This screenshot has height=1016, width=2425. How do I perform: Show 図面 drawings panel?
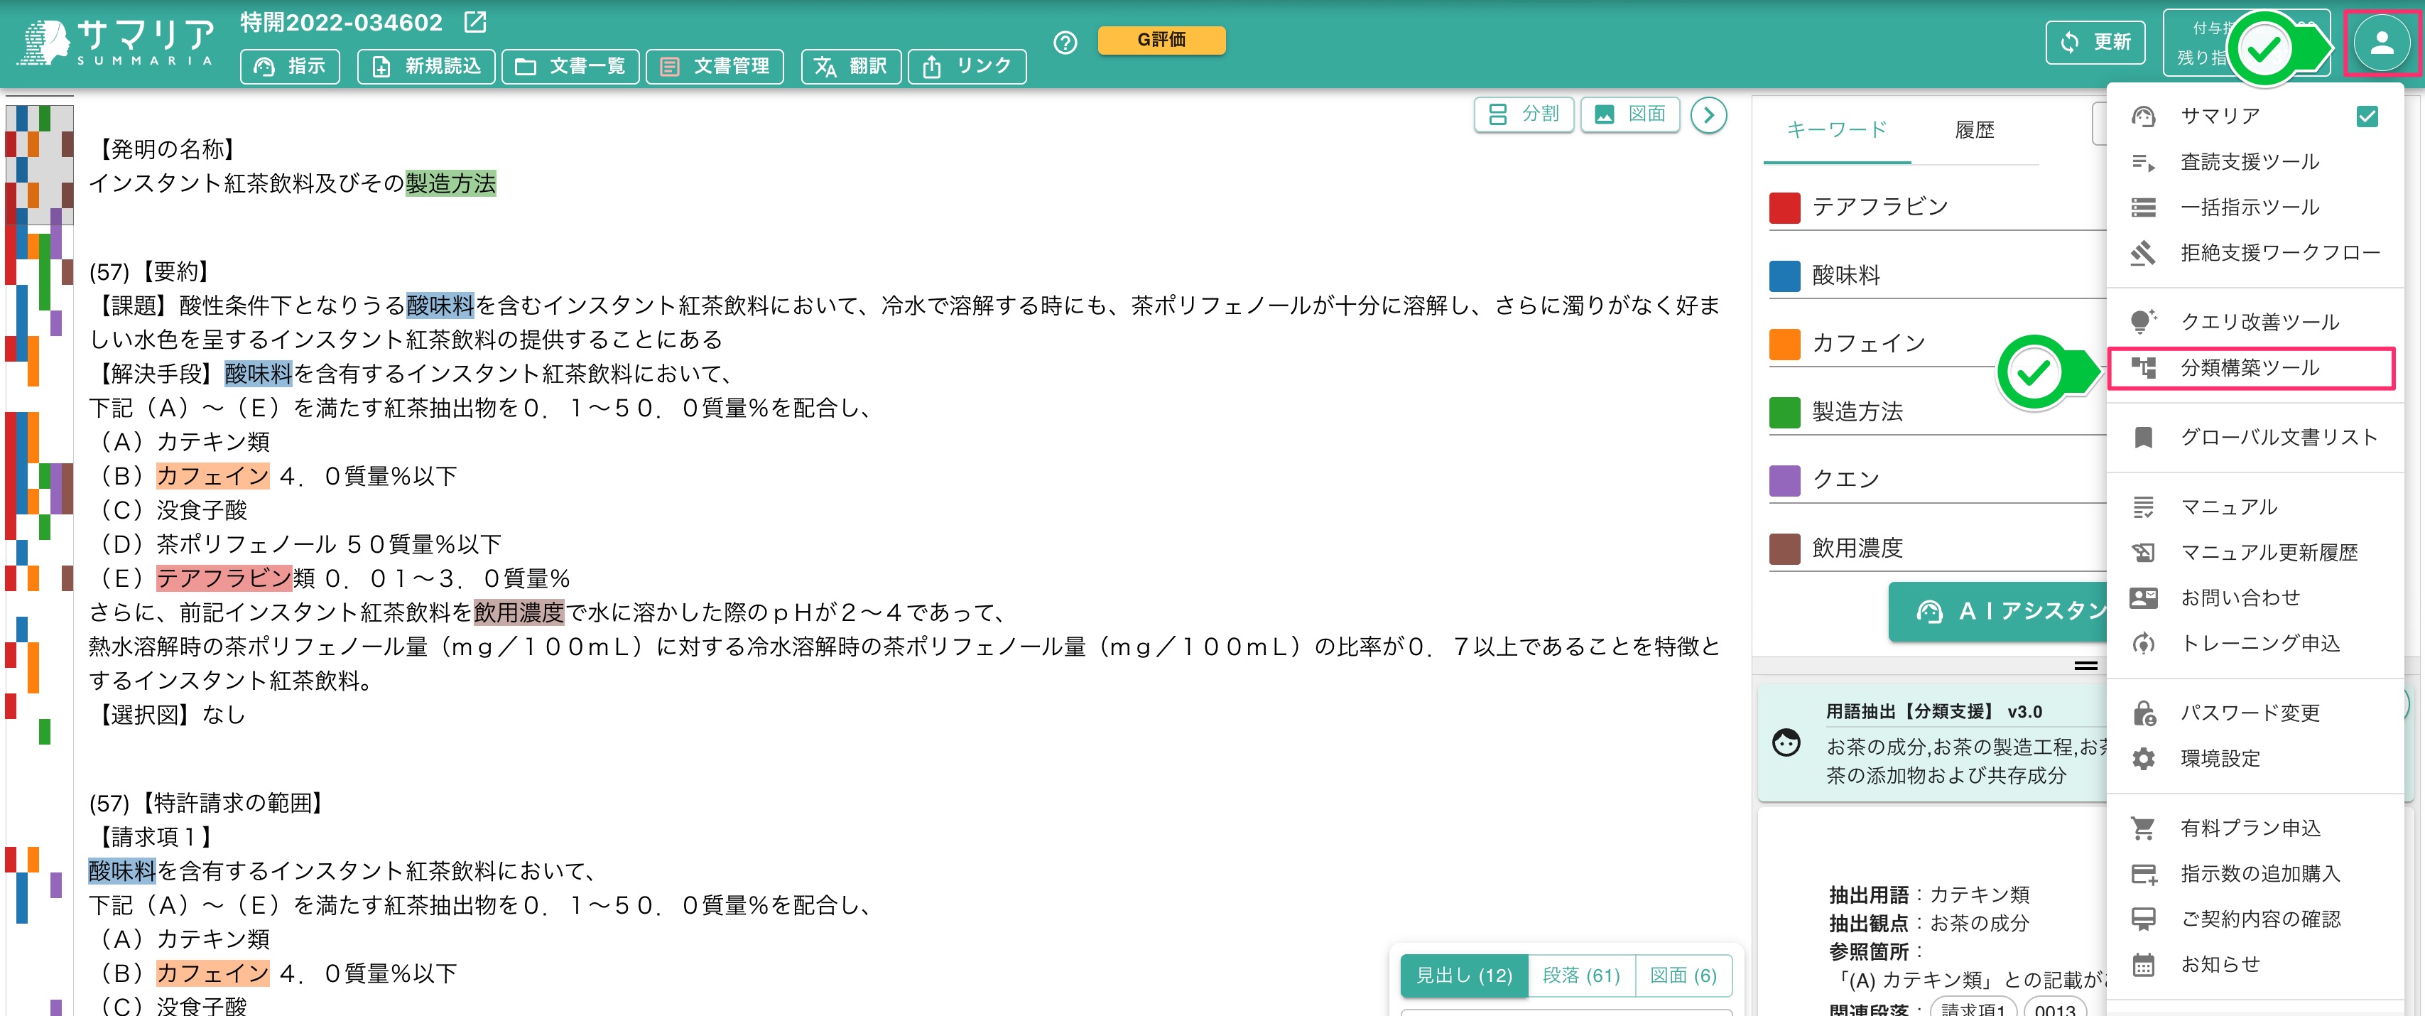coord(1630,114)
